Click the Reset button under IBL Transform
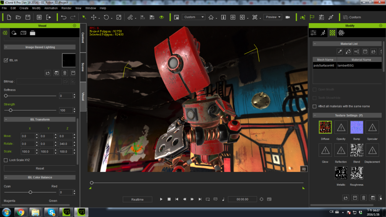 [40, 168]
